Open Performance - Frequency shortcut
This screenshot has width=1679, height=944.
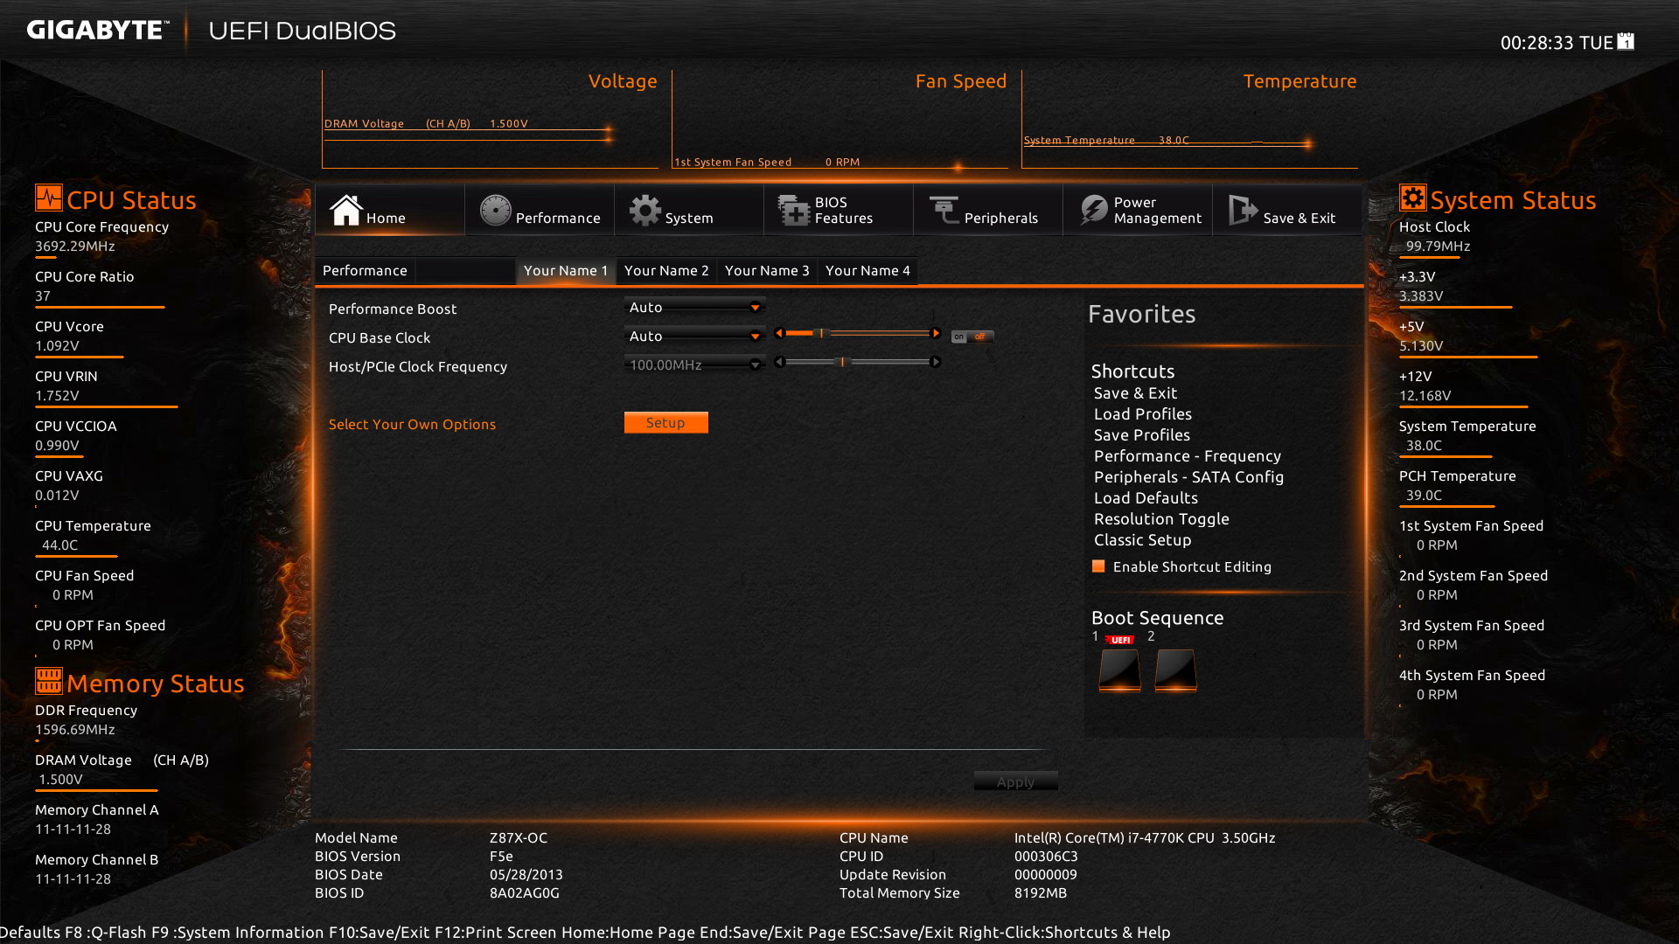(x=1188, y=456)
